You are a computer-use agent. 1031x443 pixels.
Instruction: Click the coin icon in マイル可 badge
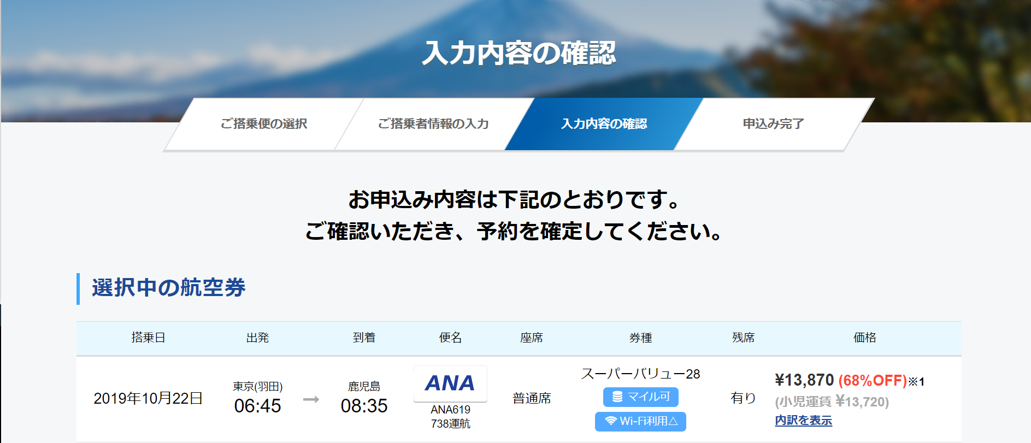617,397
